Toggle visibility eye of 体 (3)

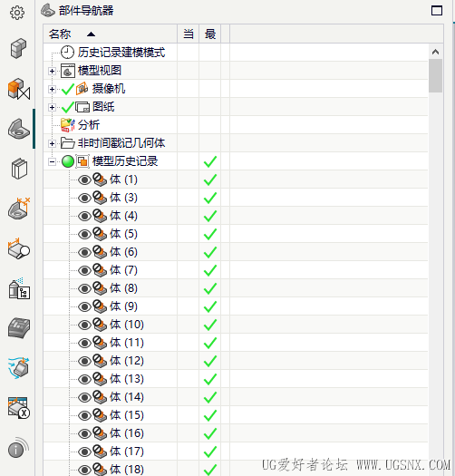[x=84, y=199]
